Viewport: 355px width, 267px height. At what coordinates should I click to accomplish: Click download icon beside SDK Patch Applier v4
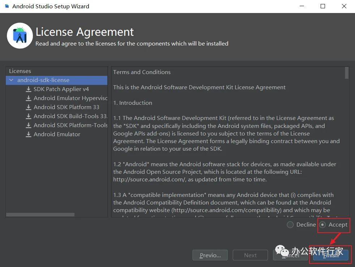tap(29, 89)
